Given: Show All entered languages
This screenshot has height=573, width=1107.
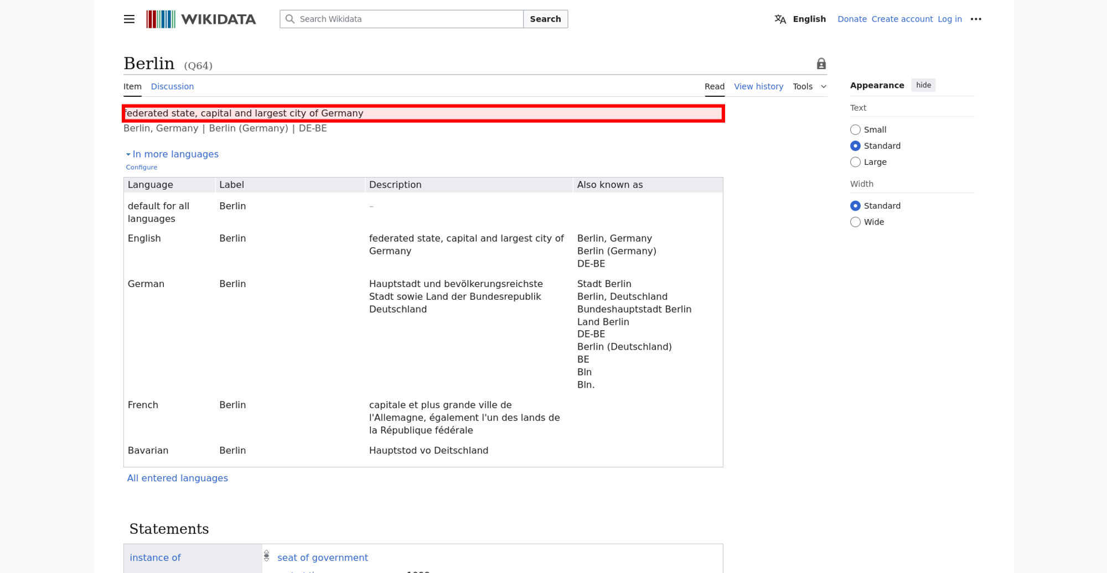Looking at the screenshot, I should [x=177, y=478].
